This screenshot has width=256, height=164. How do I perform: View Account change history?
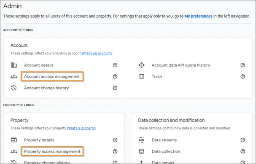(x=46, y=88)
